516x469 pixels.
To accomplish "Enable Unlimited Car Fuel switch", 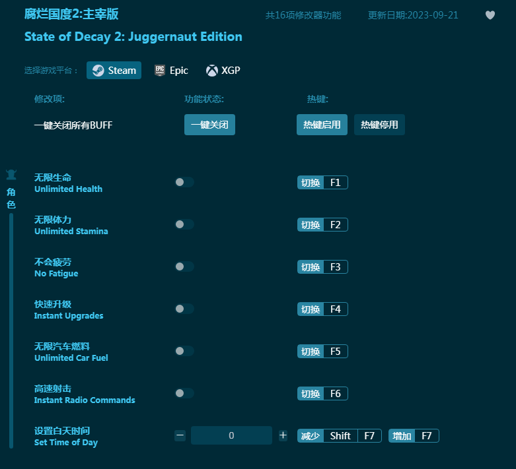I will click(x=184, y=351).
